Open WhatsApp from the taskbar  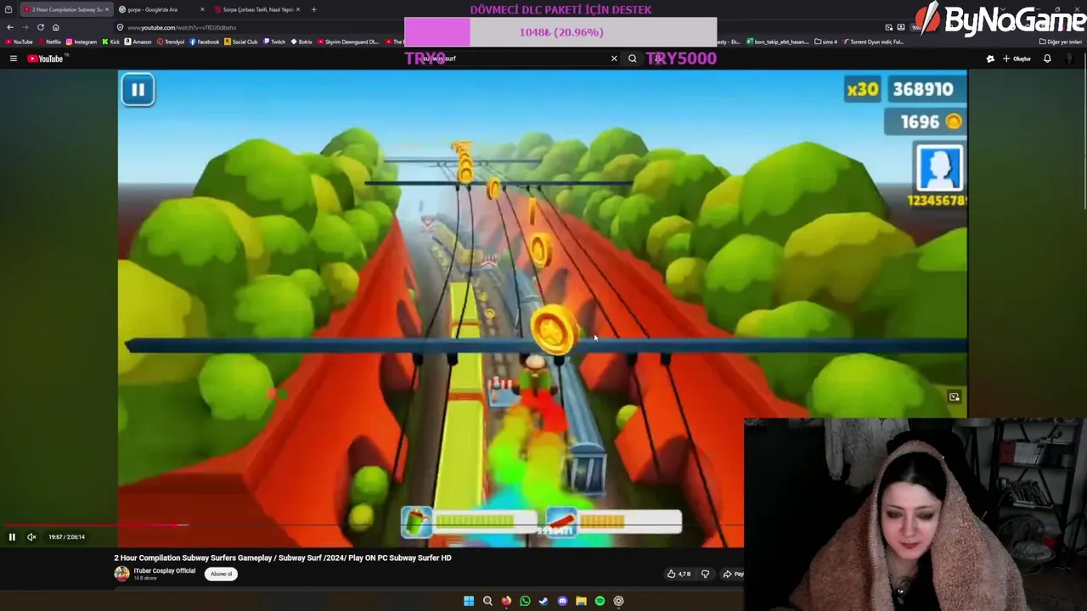525,601
